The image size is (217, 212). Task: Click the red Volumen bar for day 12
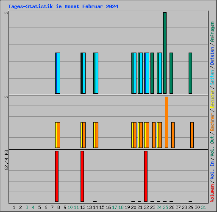tap(82, 176)
